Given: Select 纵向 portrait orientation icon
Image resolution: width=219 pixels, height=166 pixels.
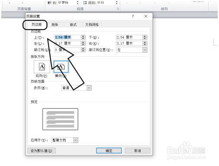Looking at the screenshot, I should [x=42, y=67].
